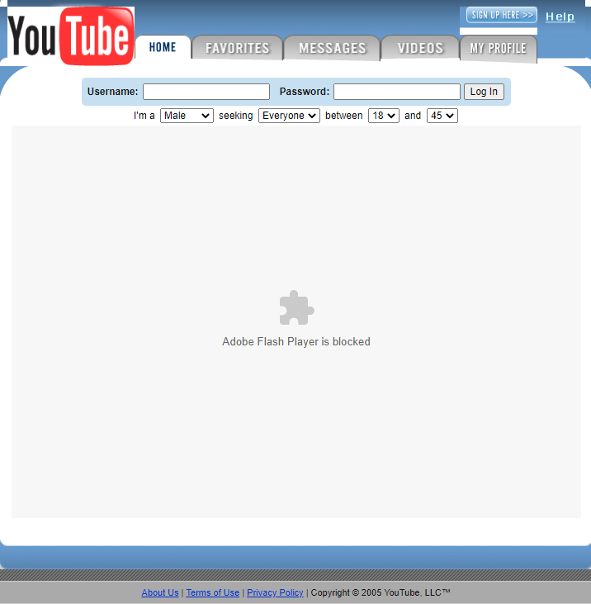Screen dimensions: 591x604
Task: Click the blocked Flash plugin puzzle icon
Action: click(x=296, y=308)
